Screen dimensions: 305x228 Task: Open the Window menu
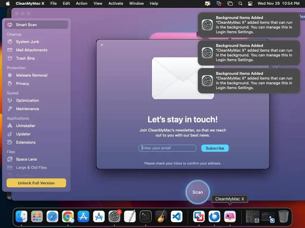[136, 4]
